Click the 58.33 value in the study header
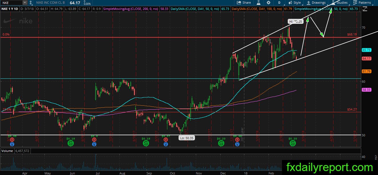The height and width of the screenshot is (175, 378). [x=164, y=9]
